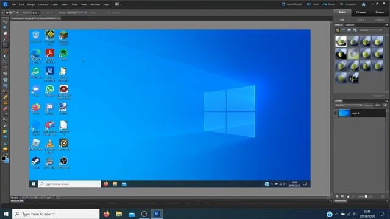
Task: Select the Zoom tool in the toolbox
Action: click(5, 27)
